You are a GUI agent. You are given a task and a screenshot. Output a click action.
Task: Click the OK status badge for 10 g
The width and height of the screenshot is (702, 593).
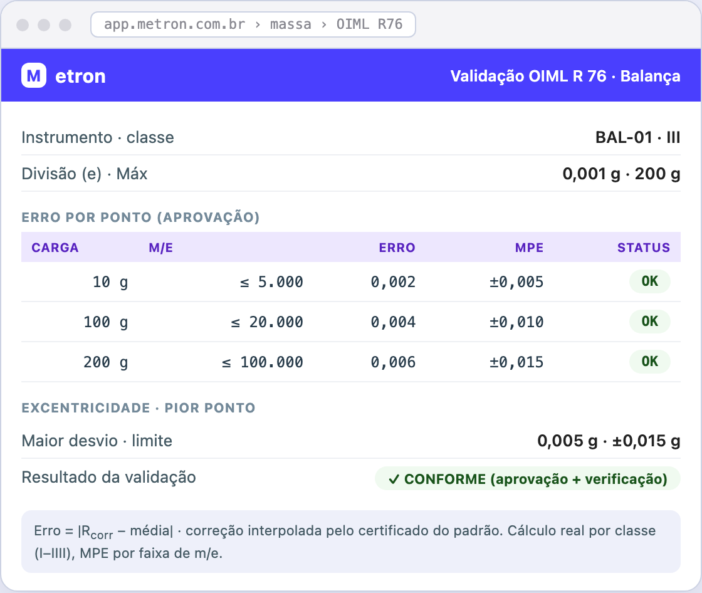[649, 281]
